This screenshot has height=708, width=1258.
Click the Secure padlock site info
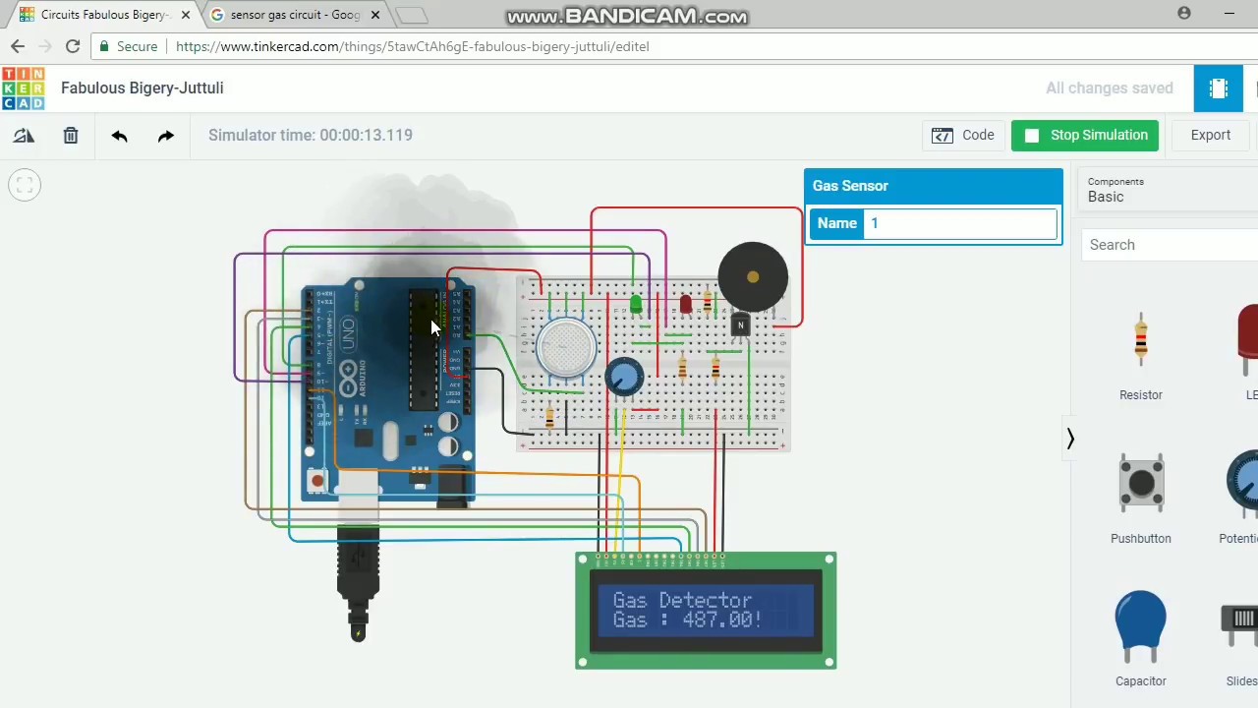tap(129, 46)
